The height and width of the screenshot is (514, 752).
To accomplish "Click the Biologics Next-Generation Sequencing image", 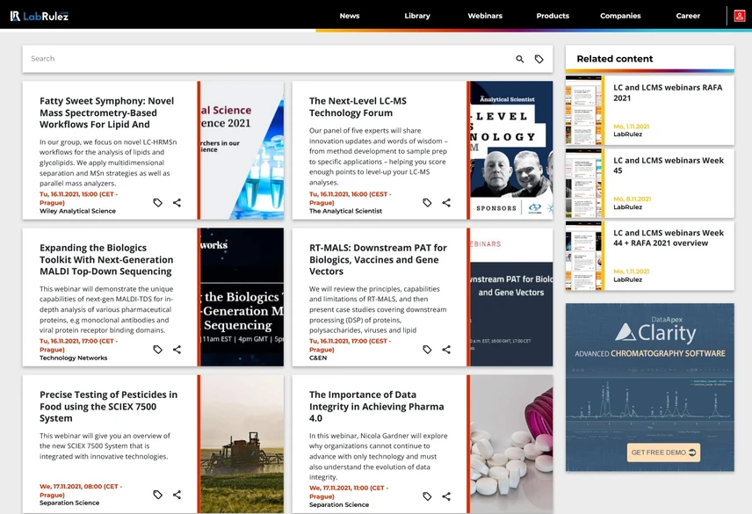I will tap(242, 297).
